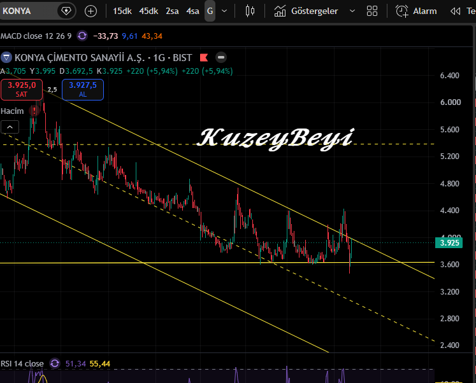Choose the G daily interval

[x=210, y=11]
